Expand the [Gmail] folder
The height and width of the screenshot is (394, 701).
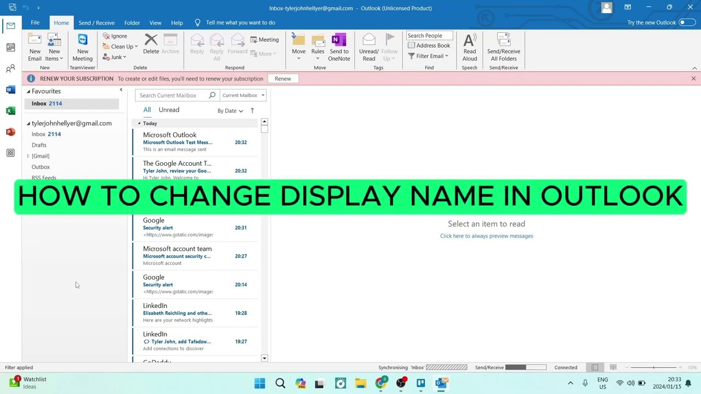pyautogui.click(x=28, y=156)
